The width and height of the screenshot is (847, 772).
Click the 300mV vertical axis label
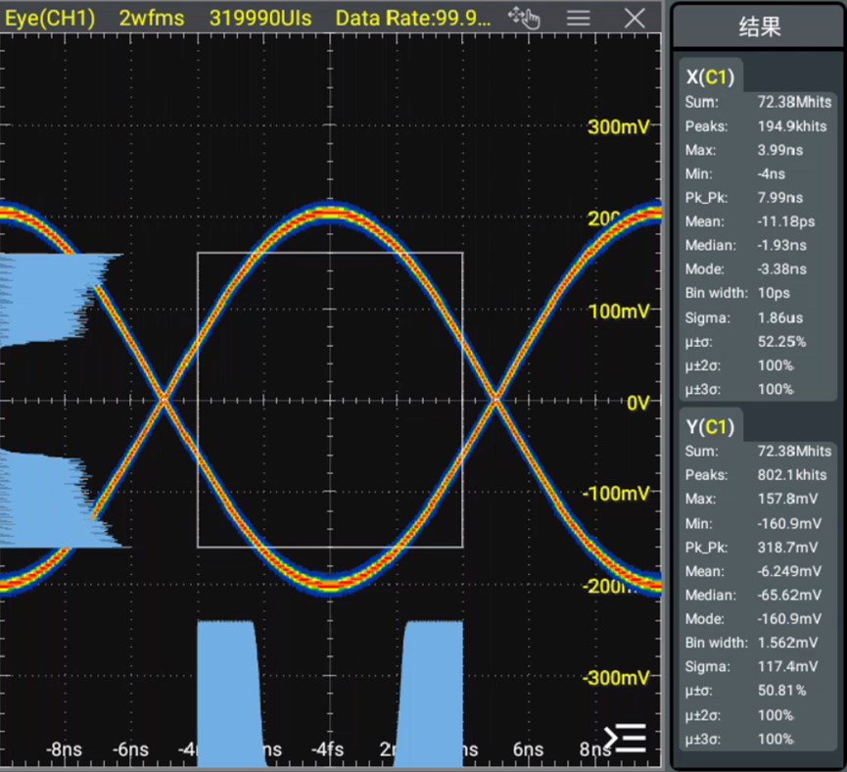coord(619,126)
